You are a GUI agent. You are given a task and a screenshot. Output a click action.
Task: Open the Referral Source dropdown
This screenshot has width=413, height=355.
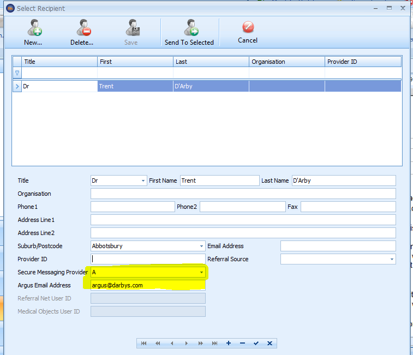point(392,259)
